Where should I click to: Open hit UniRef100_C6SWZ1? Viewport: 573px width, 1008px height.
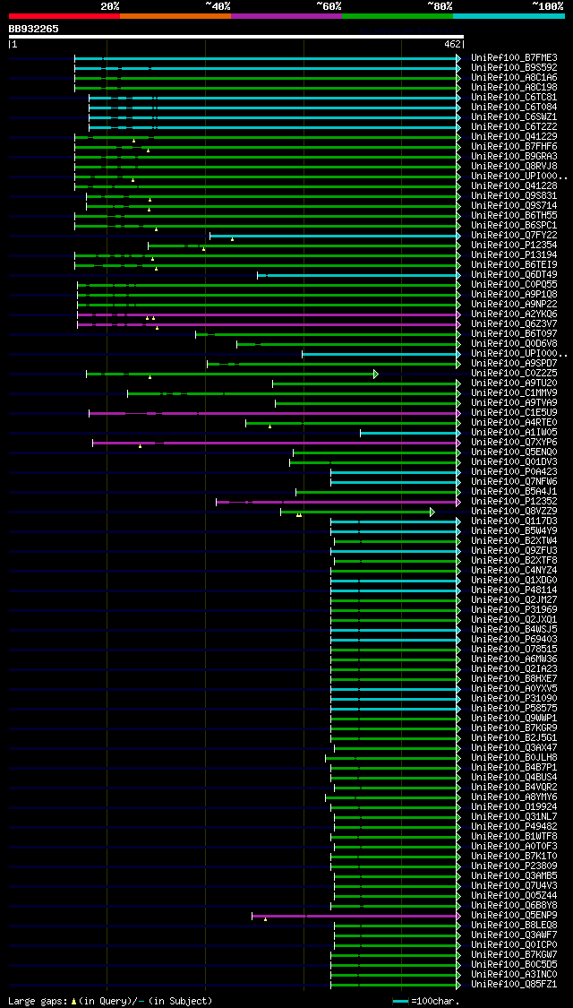[514, 117]
